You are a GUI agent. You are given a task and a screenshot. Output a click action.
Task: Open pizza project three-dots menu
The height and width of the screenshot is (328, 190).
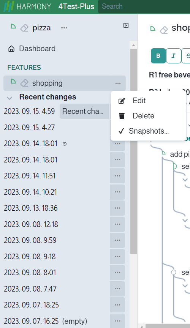(x=64, y=28)
